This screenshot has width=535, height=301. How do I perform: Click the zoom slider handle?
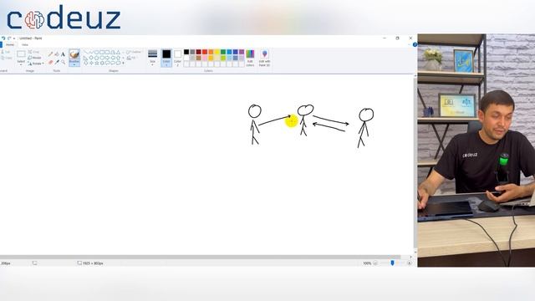(x=392, y=263)
